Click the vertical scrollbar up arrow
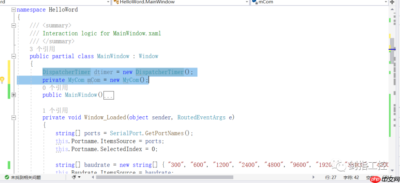The width and height of the screenshot is (400, 183). click(392, 9)
